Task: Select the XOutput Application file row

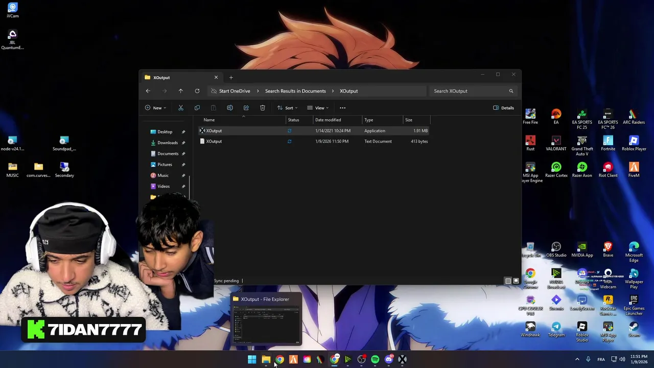Action: (x=314, y=131)
